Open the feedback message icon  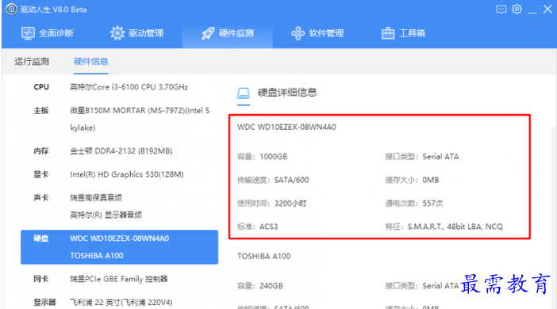[501, 10]
